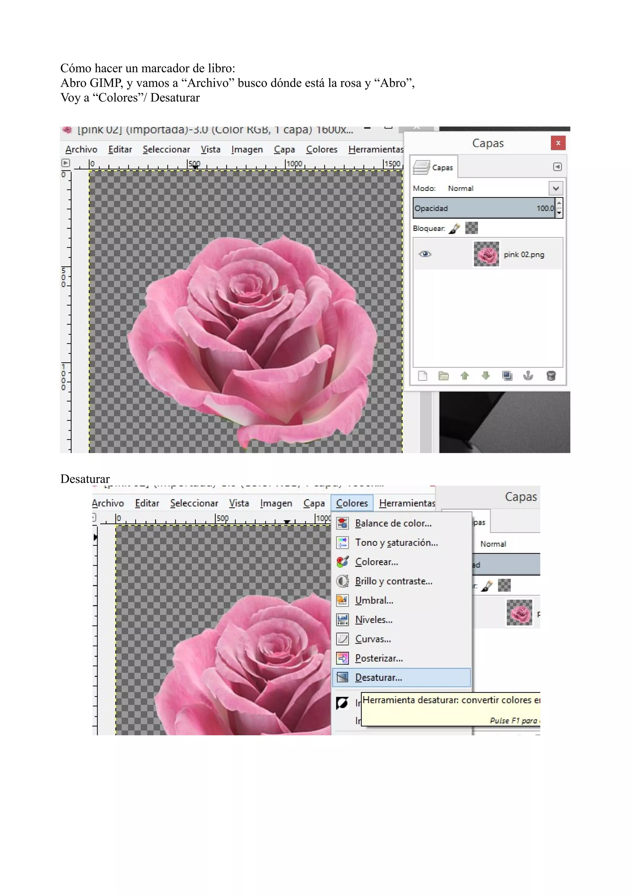This screenshot has width=632, height=895.
Task: Toggle the lock alpha channel checkerboard icon
Action: point(472,228)
